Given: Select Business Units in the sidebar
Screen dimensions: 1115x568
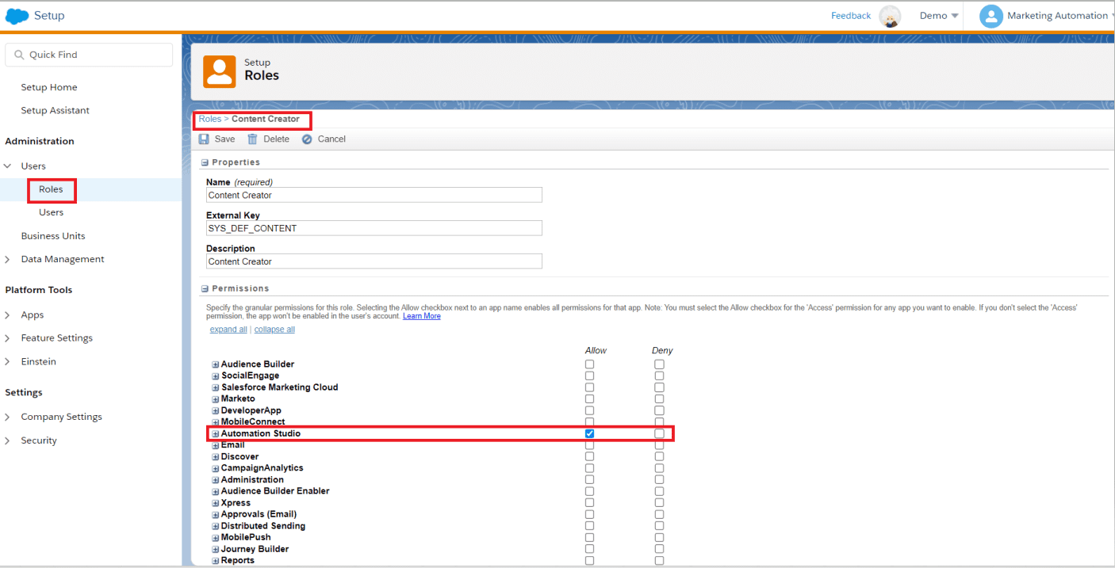Looking at the screenshot, I should coord(53,236).
